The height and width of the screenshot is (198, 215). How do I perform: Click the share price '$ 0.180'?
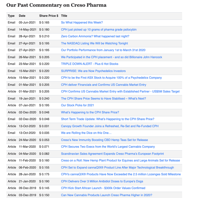44,30
